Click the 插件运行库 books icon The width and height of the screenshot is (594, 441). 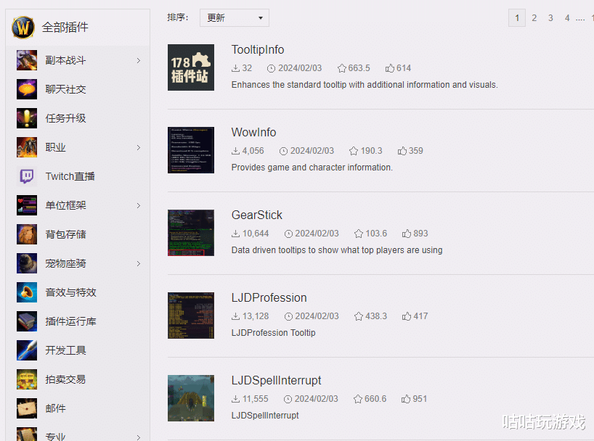[27, 321]
